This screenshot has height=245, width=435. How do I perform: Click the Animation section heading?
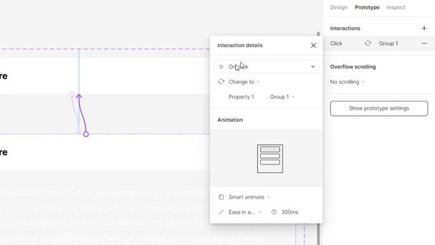[x=230, y=120]
